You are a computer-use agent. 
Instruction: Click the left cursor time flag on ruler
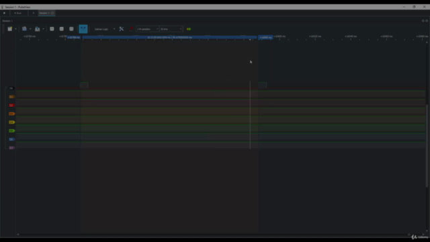coord(74,38)
